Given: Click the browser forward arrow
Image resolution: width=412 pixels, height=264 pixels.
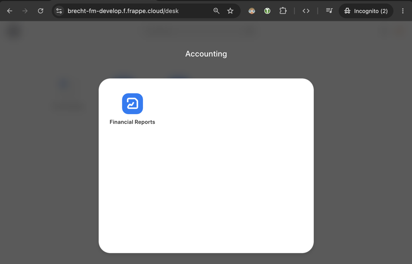Looking at the screenshot, I should [25, 11].
